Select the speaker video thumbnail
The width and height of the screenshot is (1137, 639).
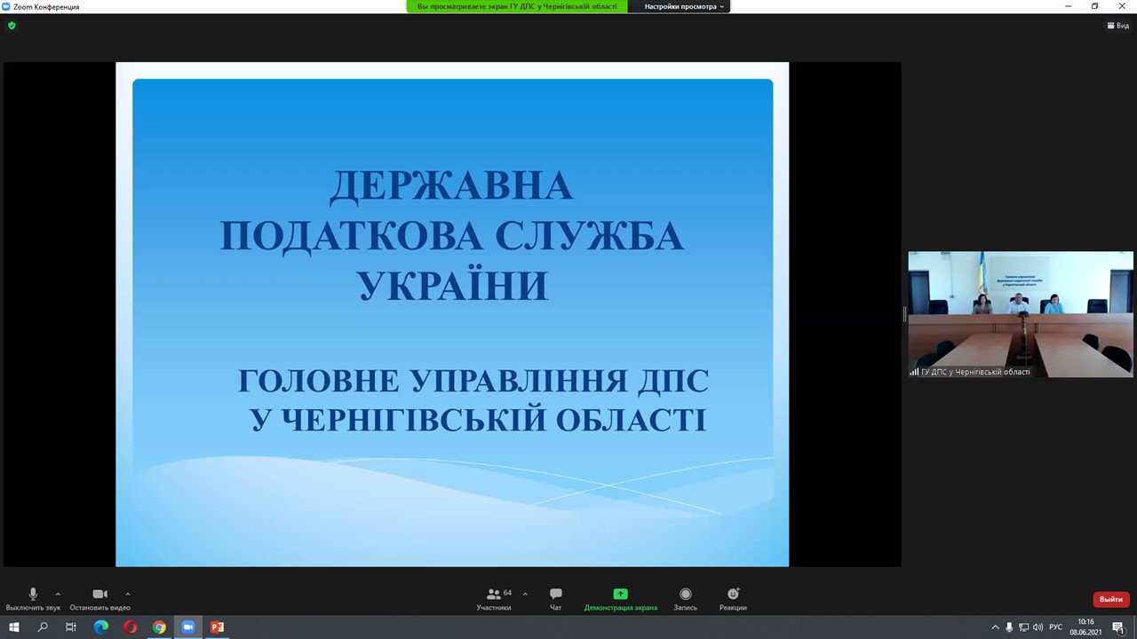pyautogui.click(x=1020, y=313)
